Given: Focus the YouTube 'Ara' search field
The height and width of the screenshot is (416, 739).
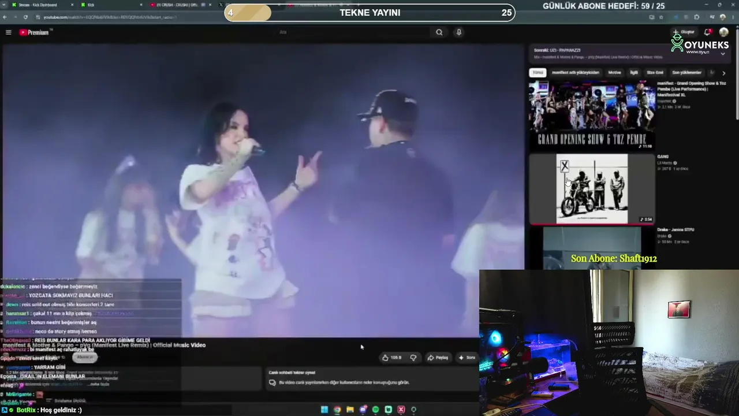Looking at the screenshot, I should click(352, 32).
